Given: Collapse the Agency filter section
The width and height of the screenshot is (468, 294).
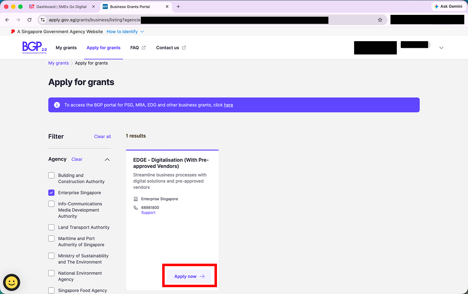Looking at the screenshot, I should click(x=107, y=159).
